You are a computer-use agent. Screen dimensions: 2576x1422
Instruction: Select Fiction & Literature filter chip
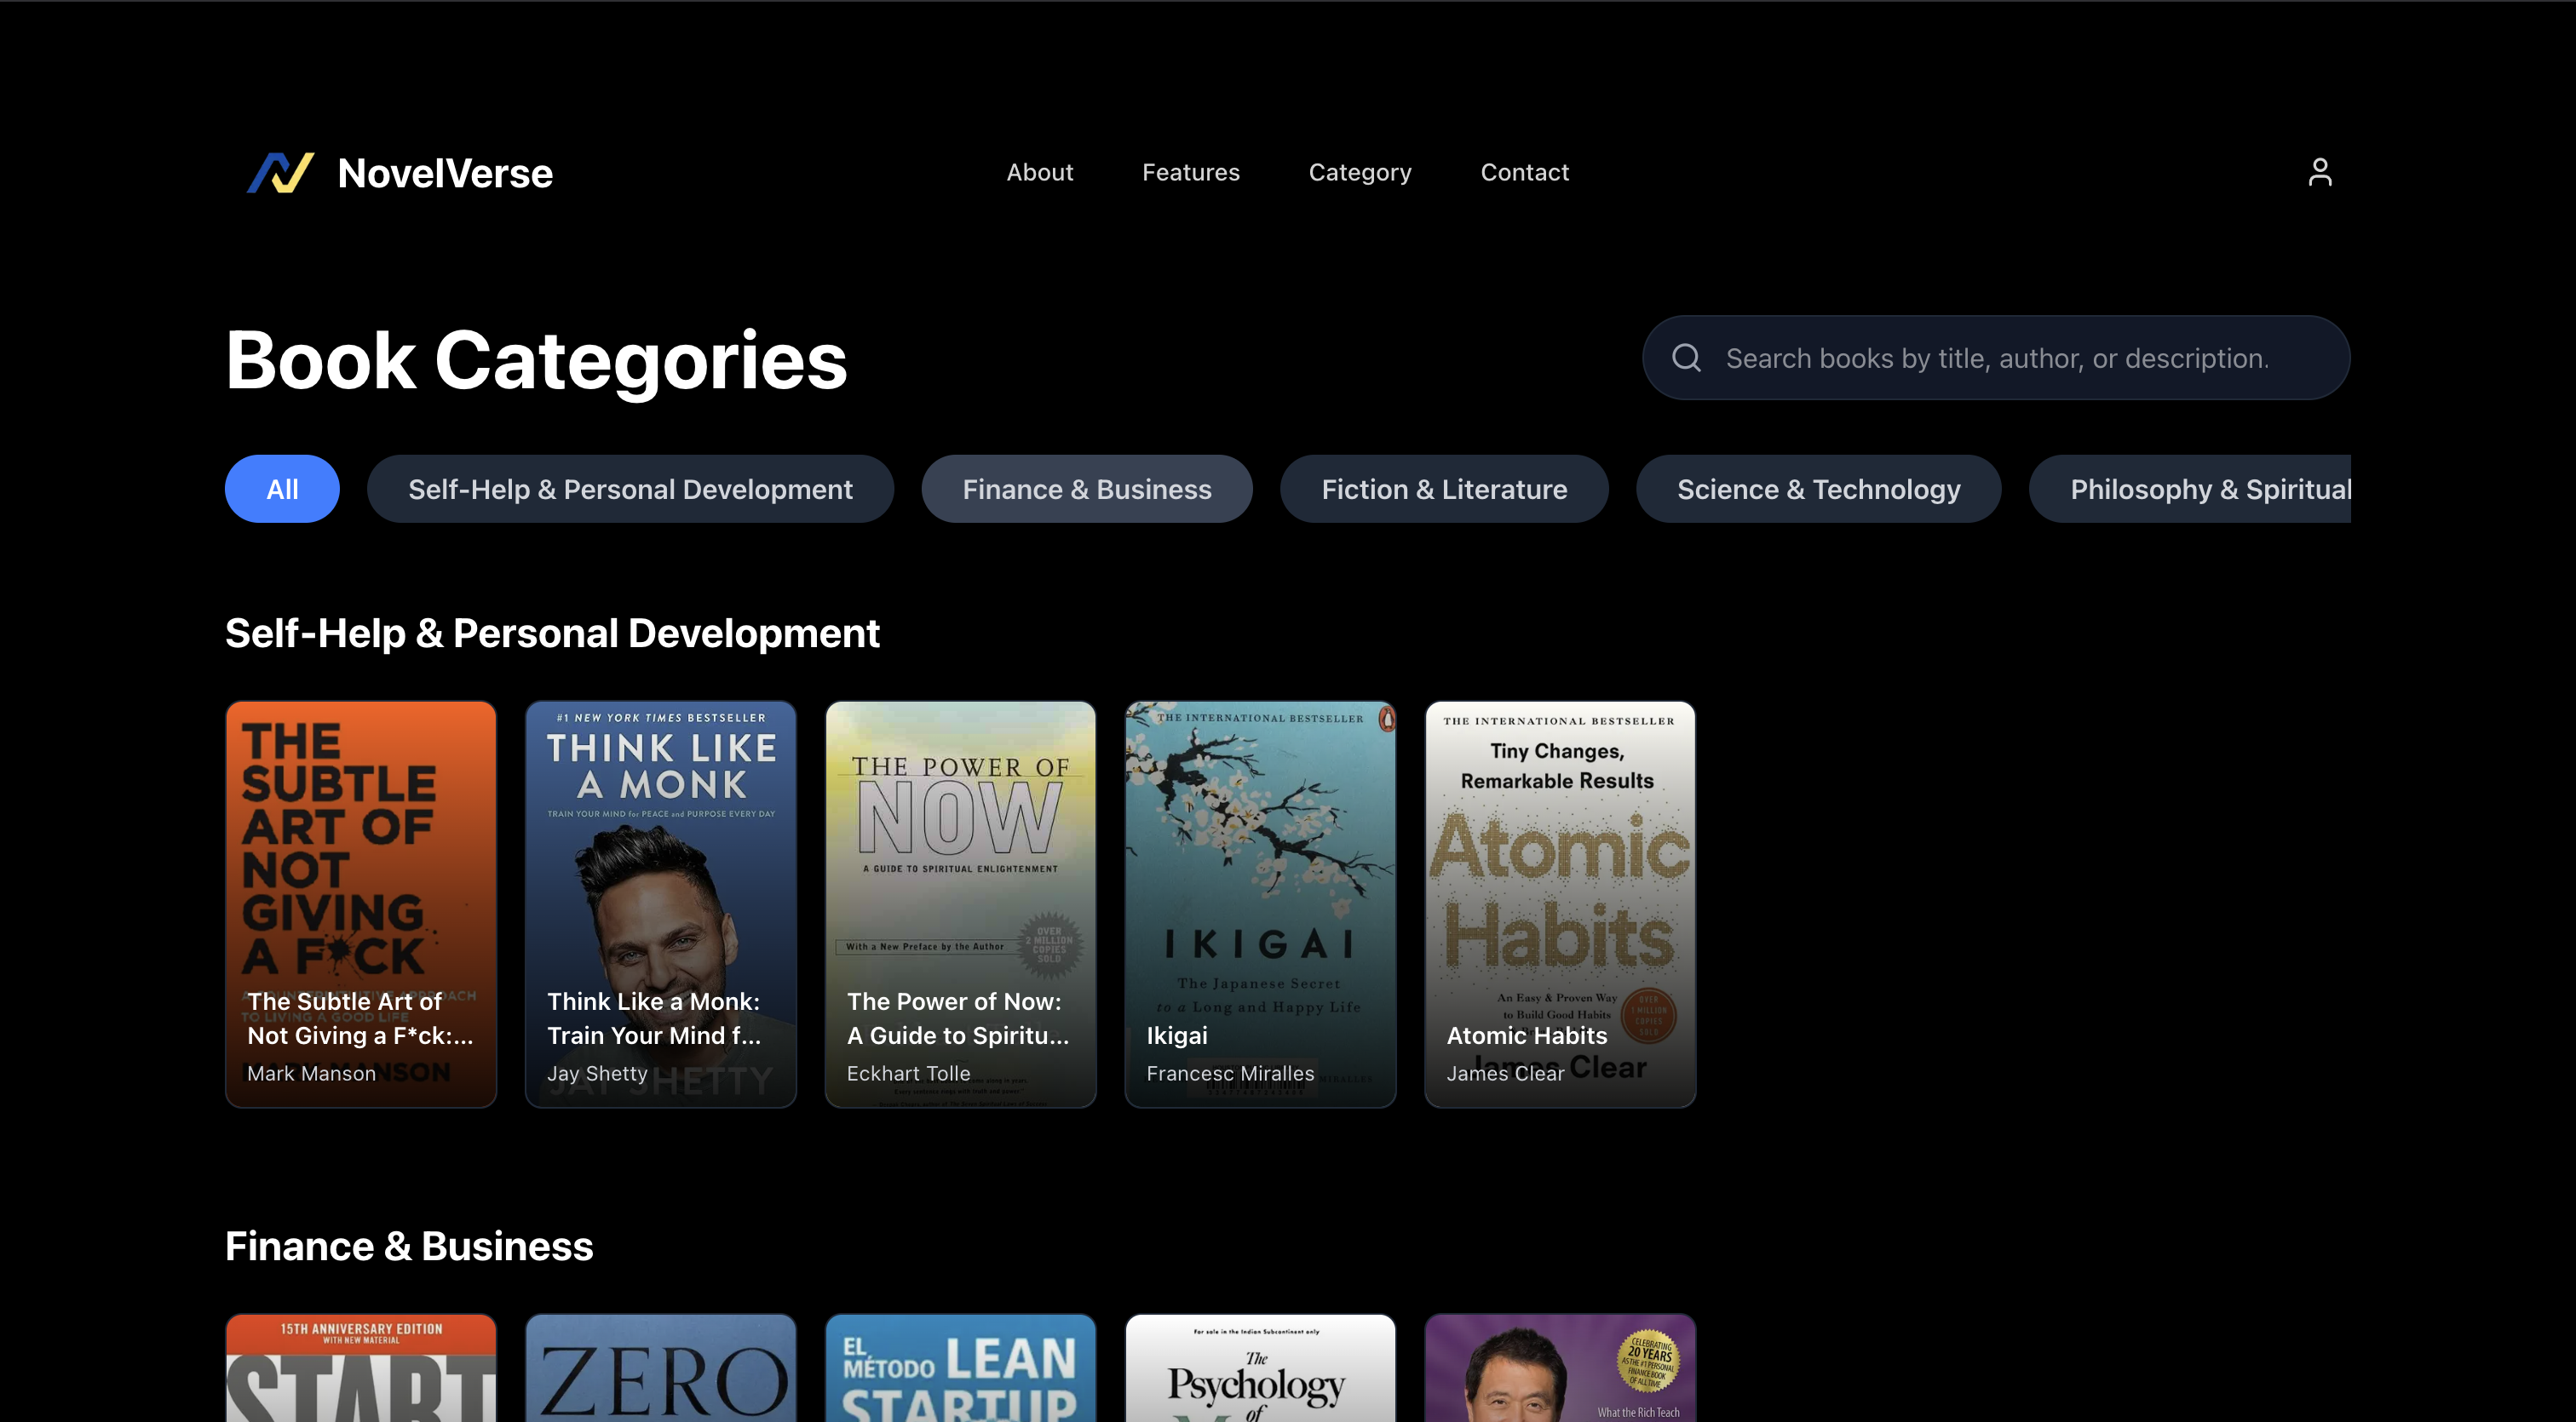[1443, 489]
